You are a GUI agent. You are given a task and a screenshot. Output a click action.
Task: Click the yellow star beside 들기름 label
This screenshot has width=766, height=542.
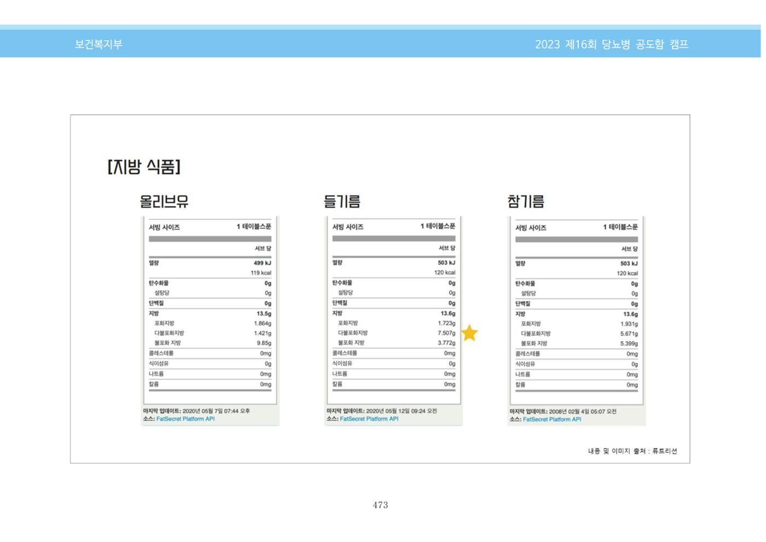(x=469, y=333)
